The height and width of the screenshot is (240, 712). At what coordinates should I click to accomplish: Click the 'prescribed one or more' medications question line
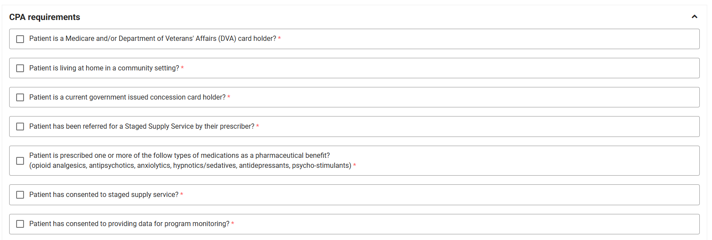click(x=179, y=156)
